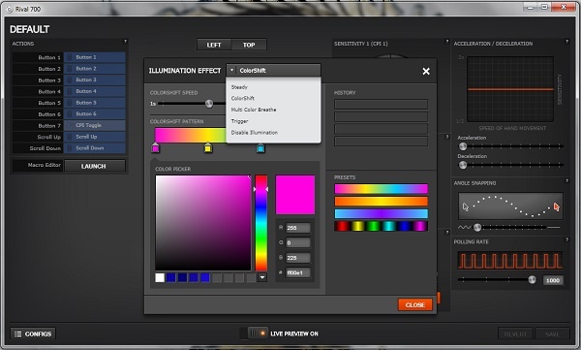Open the ColorShift illumination effect dropdown
Viewport: 581px width, 350px height.
273,70
